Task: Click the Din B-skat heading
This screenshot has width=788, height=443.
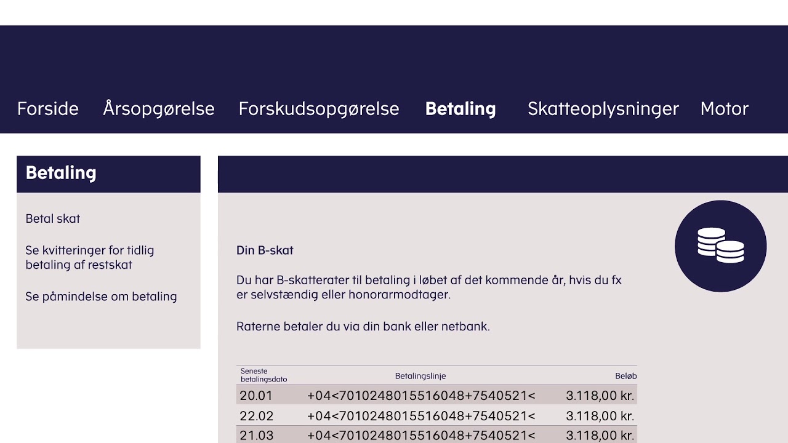Action: click(265, 250)
